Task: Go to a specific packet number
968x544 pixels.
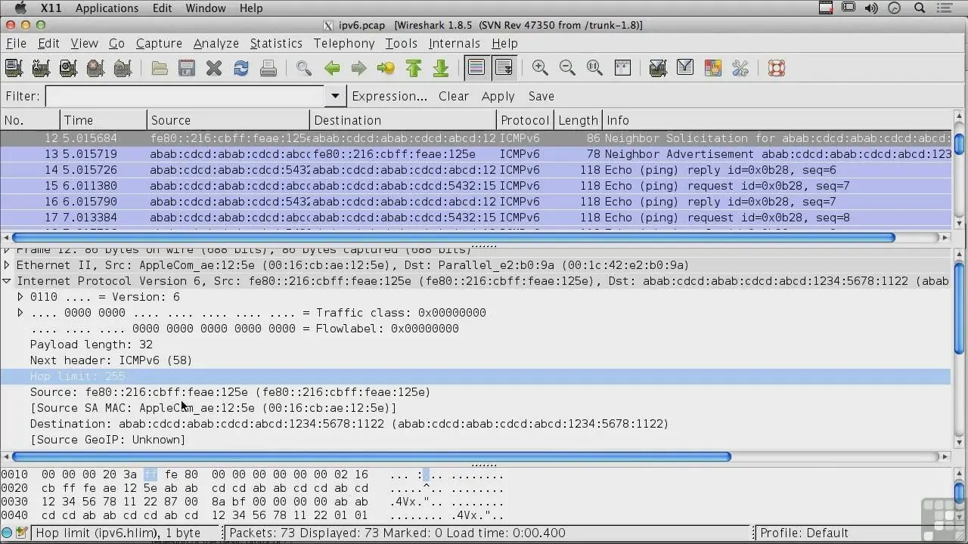Action: (x=386, y=68)
